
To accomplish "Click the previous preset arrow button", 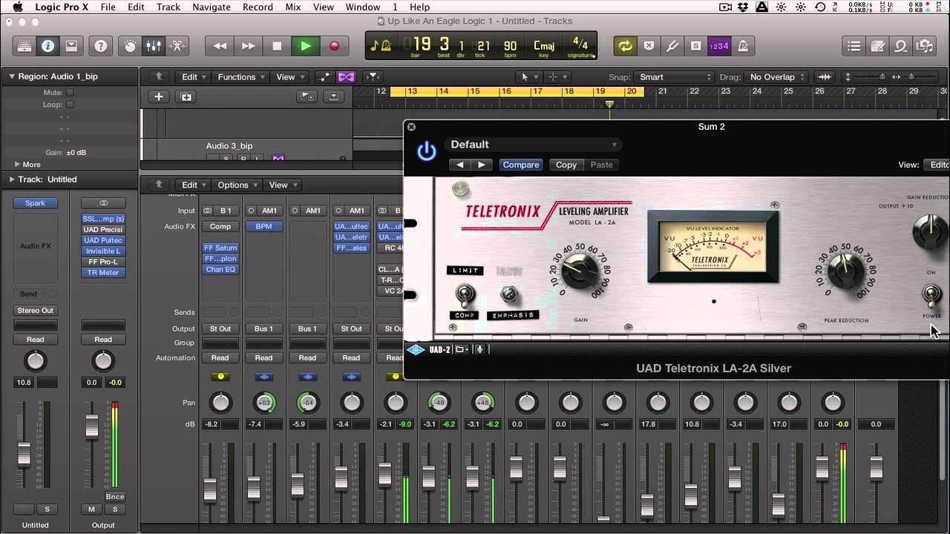I will point(460,165).
